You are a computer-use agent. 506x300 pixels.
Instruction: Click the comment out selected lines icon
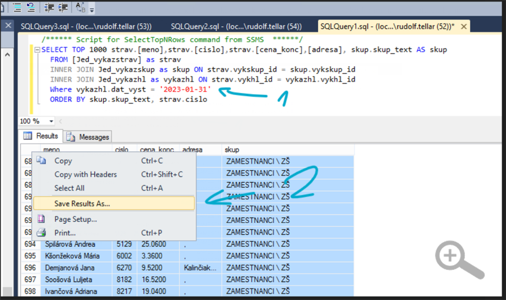click(x=17, y=7)
